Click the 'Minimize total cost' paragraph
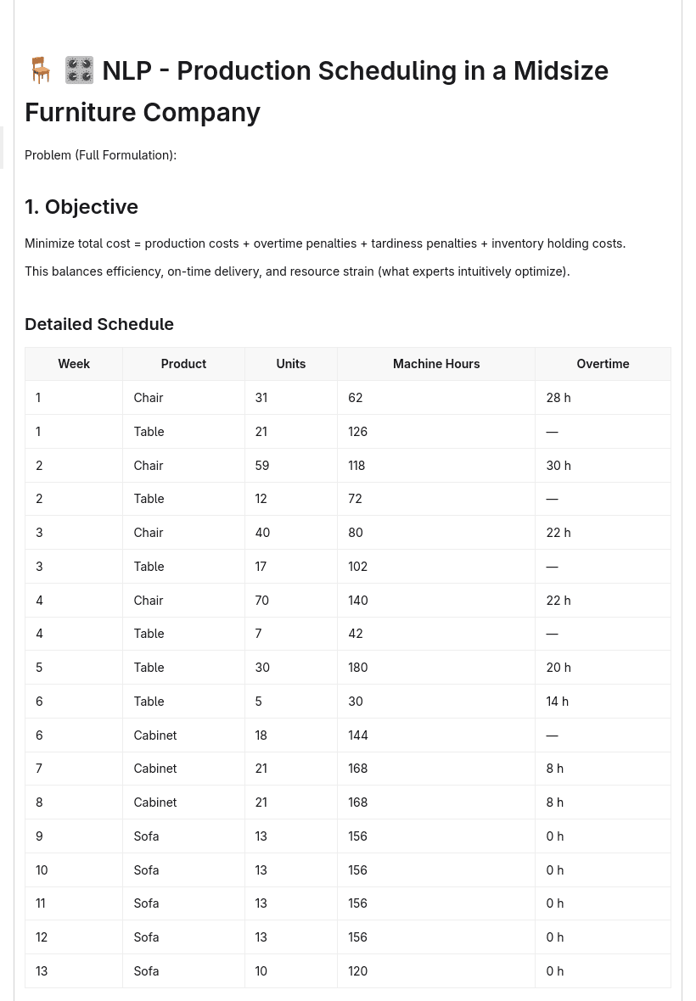The image size is (696, 1001). coord(325,243)
